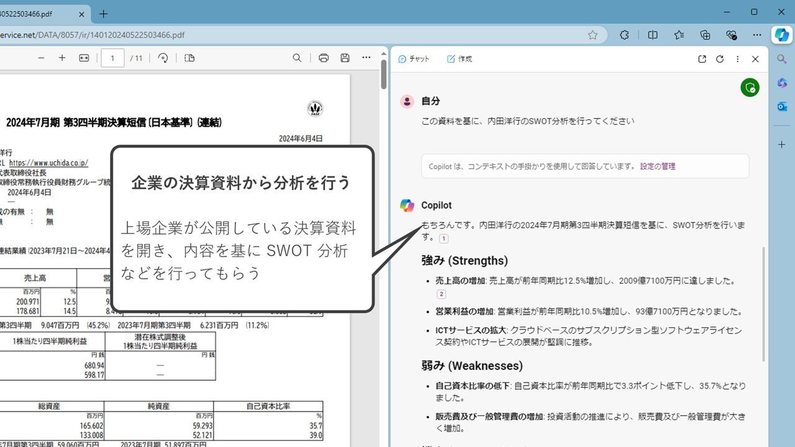Save the PDF file
795x447 pixels.
(345, 58)
